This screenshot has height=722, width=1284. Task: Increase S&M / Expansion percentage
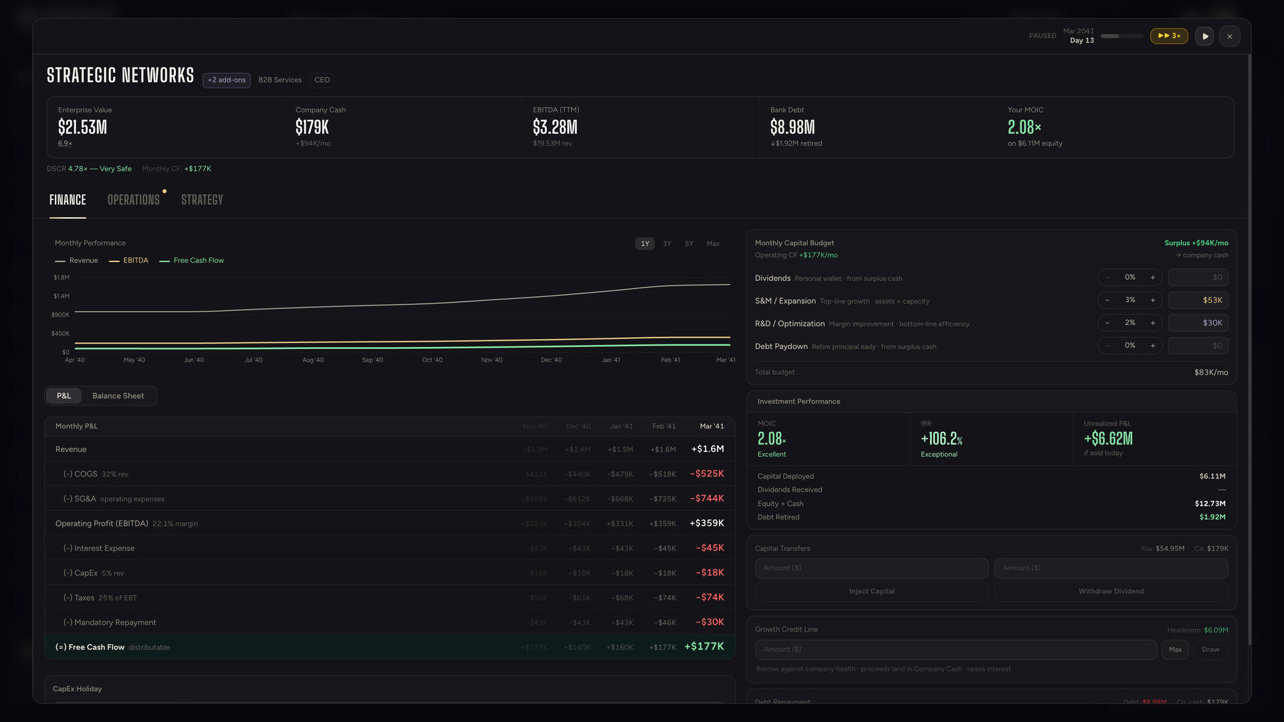pos(1153,300)
